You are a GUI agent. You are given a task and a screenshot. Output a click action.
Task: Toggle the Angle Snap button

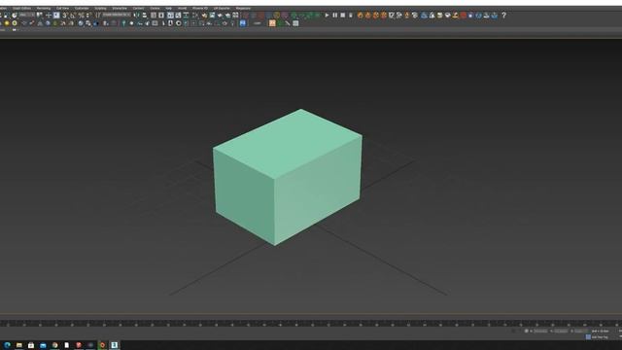(73, 16)
